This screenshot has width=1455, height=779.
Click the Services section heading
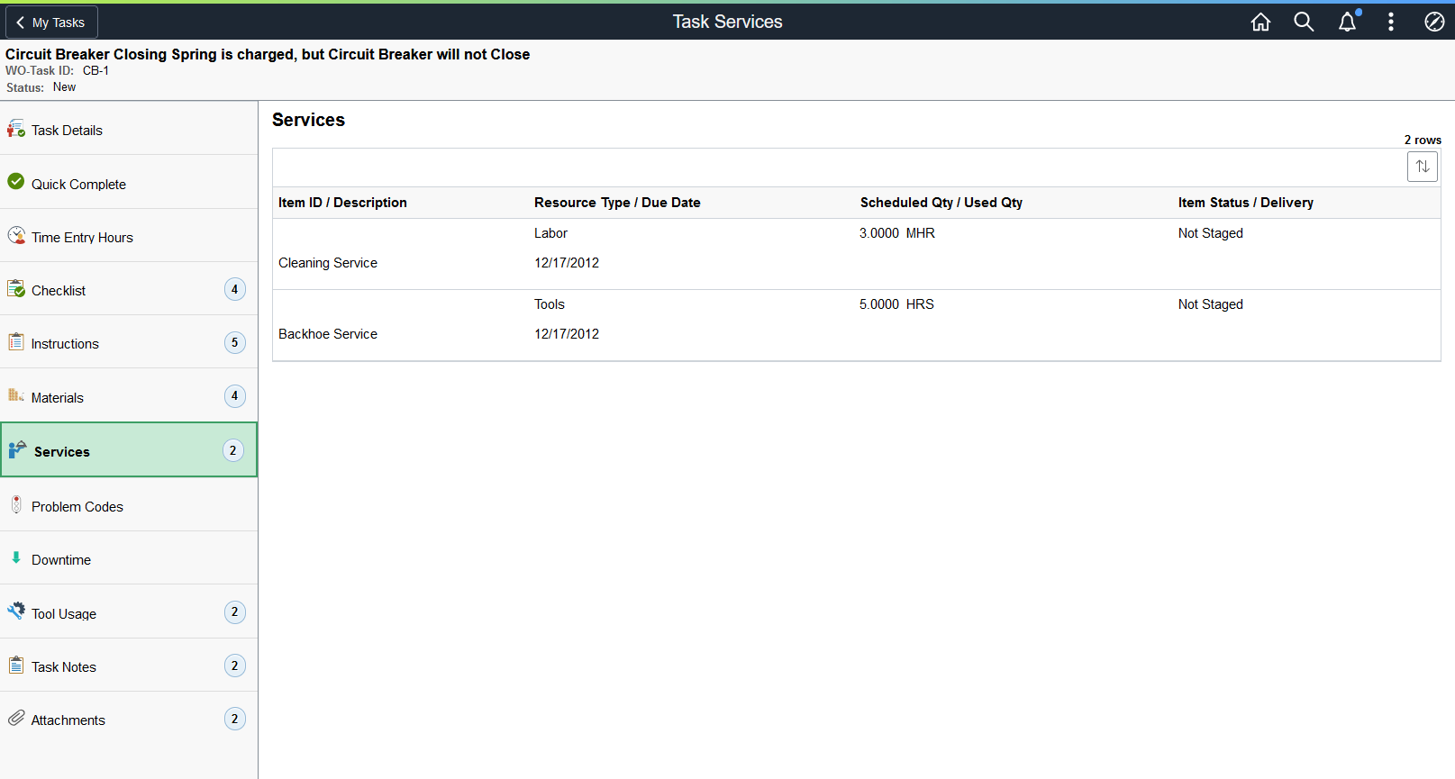coord(308,120)
